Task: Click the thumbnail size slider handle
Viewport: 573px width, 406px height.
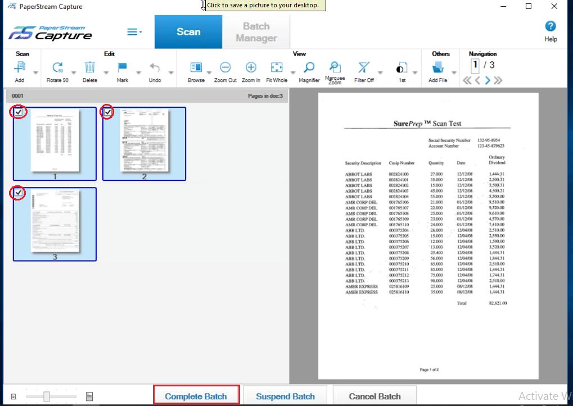Action: pos(47,396)
